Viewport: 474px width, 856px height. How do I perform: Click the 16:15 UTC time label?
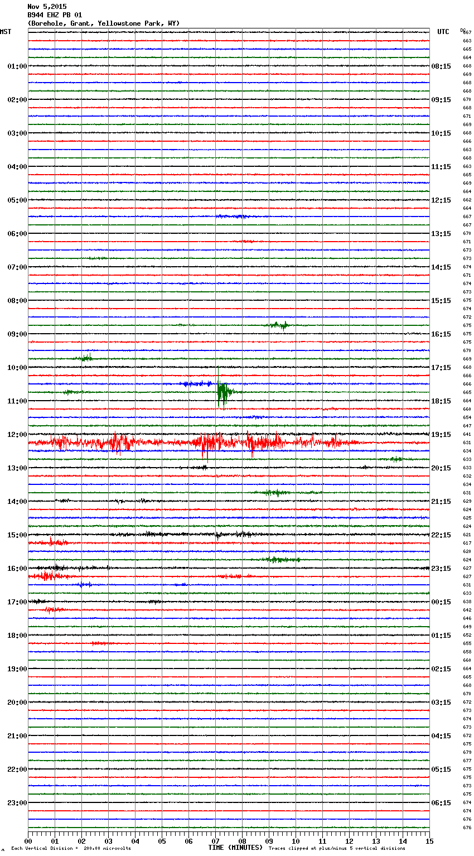441,334
